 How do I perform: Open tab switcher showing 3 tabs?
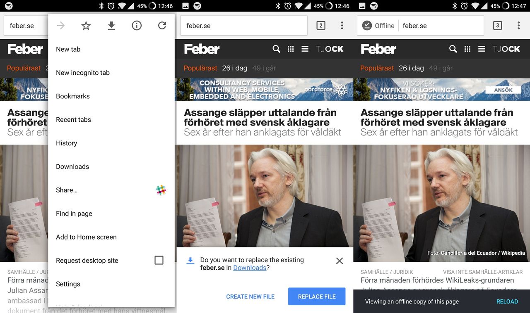[x=497, y=26]
